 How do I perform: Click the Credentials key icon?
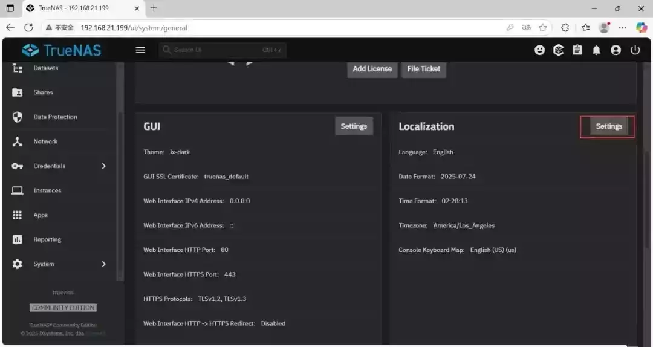point(17,166)
